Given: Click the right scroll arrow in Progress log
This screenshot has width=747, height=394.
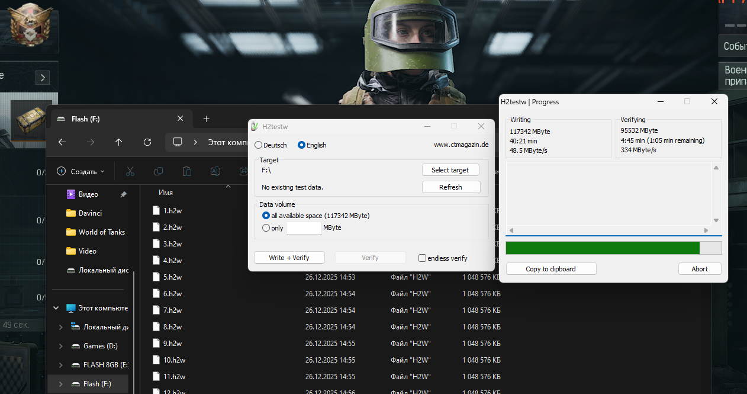Looking at the screenshot, I should point(706,230).
